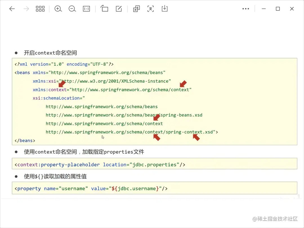Edit the image with pencil icon
304x228 pixels.
pos(119,9)
